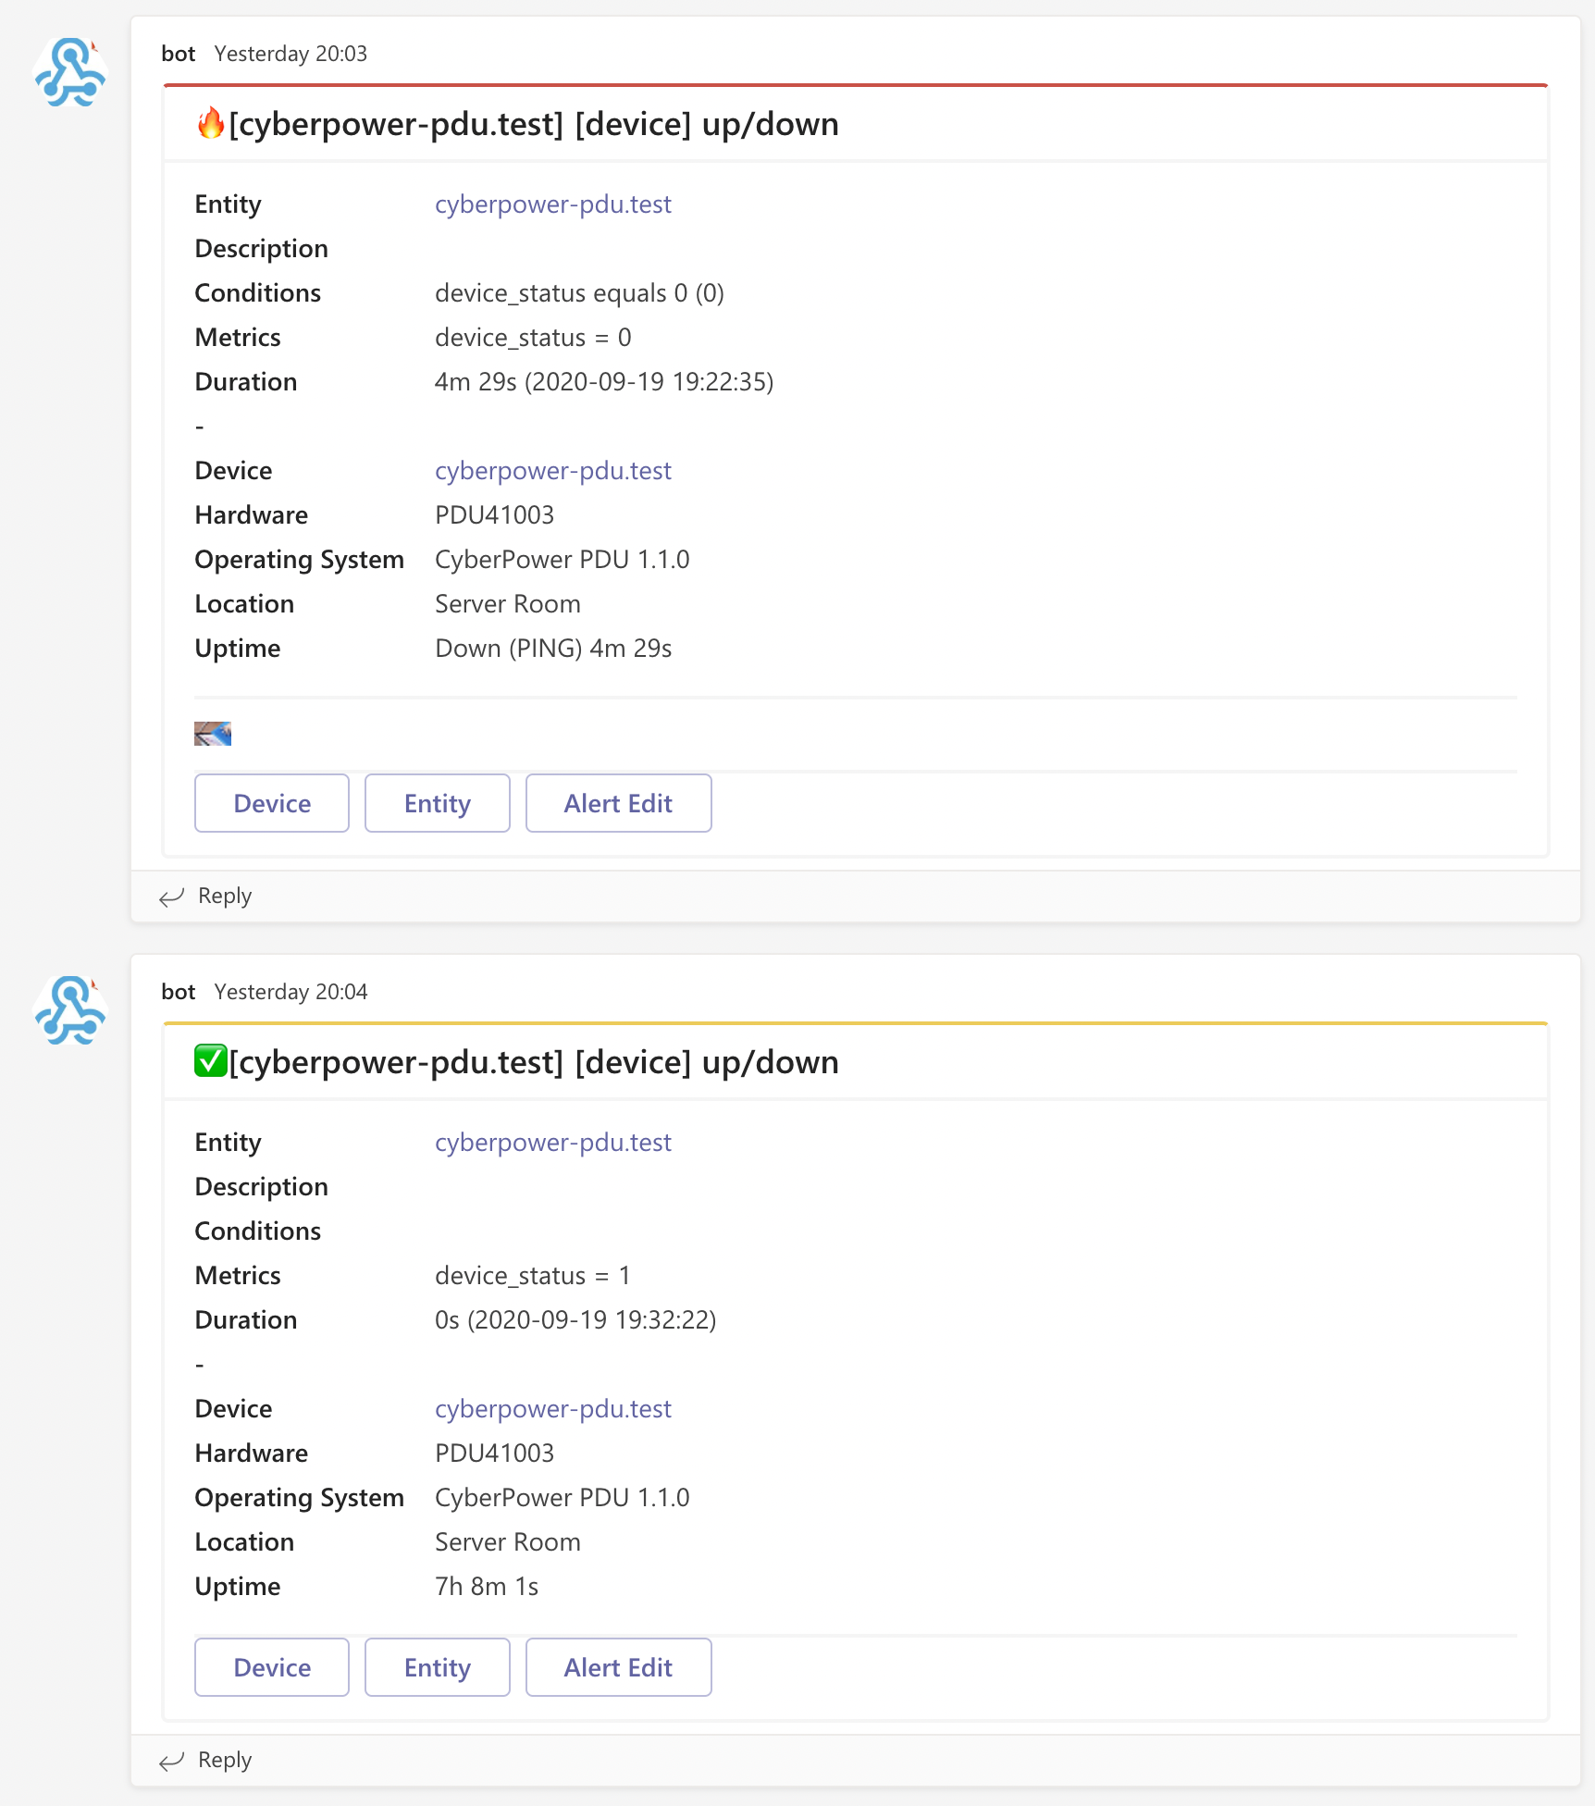
Task: Click the bot avatar on the 20:04 message
Action: point(70,1011)
